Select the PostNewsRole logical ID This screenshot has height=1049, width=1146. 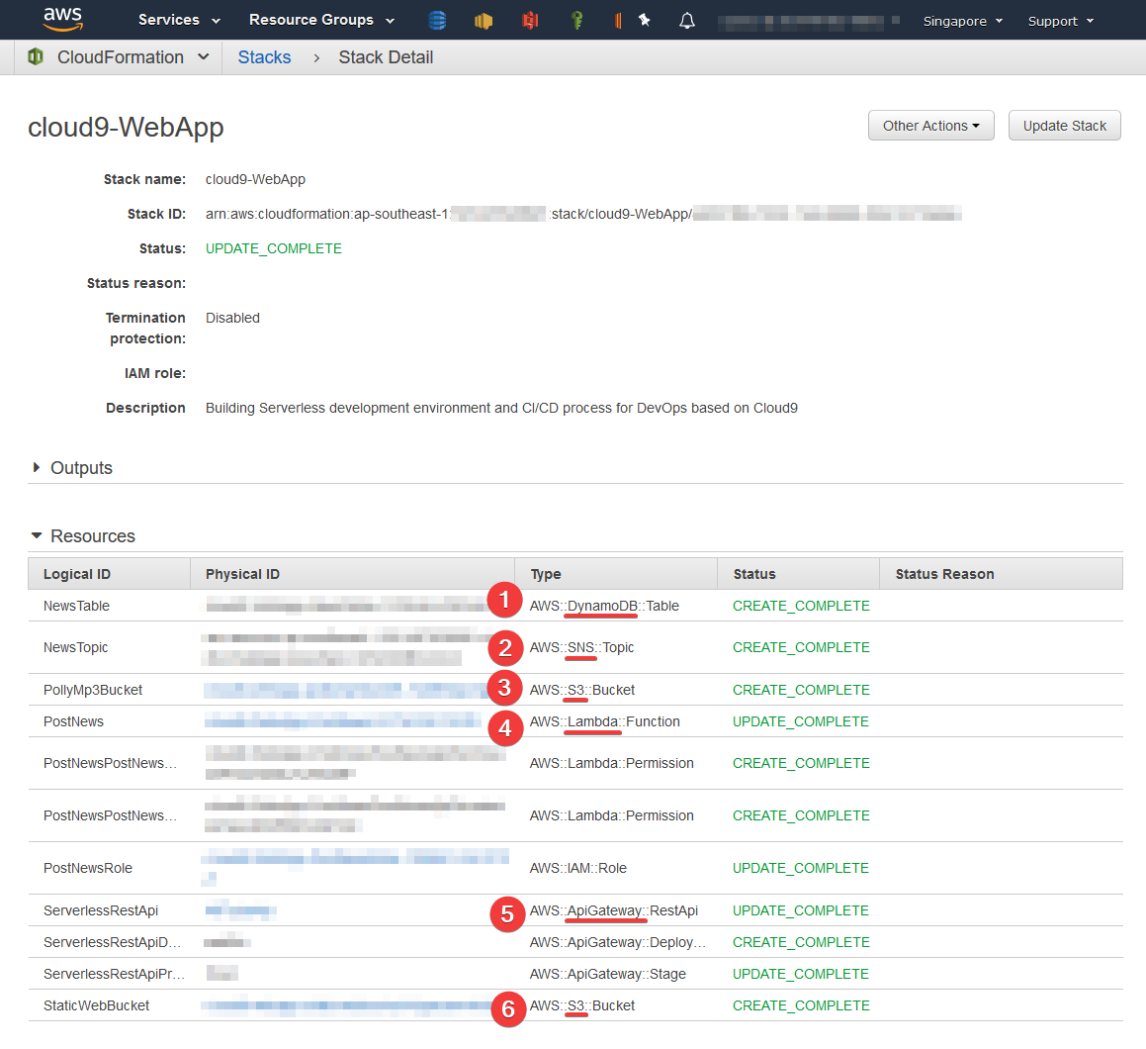click(88, 868)
